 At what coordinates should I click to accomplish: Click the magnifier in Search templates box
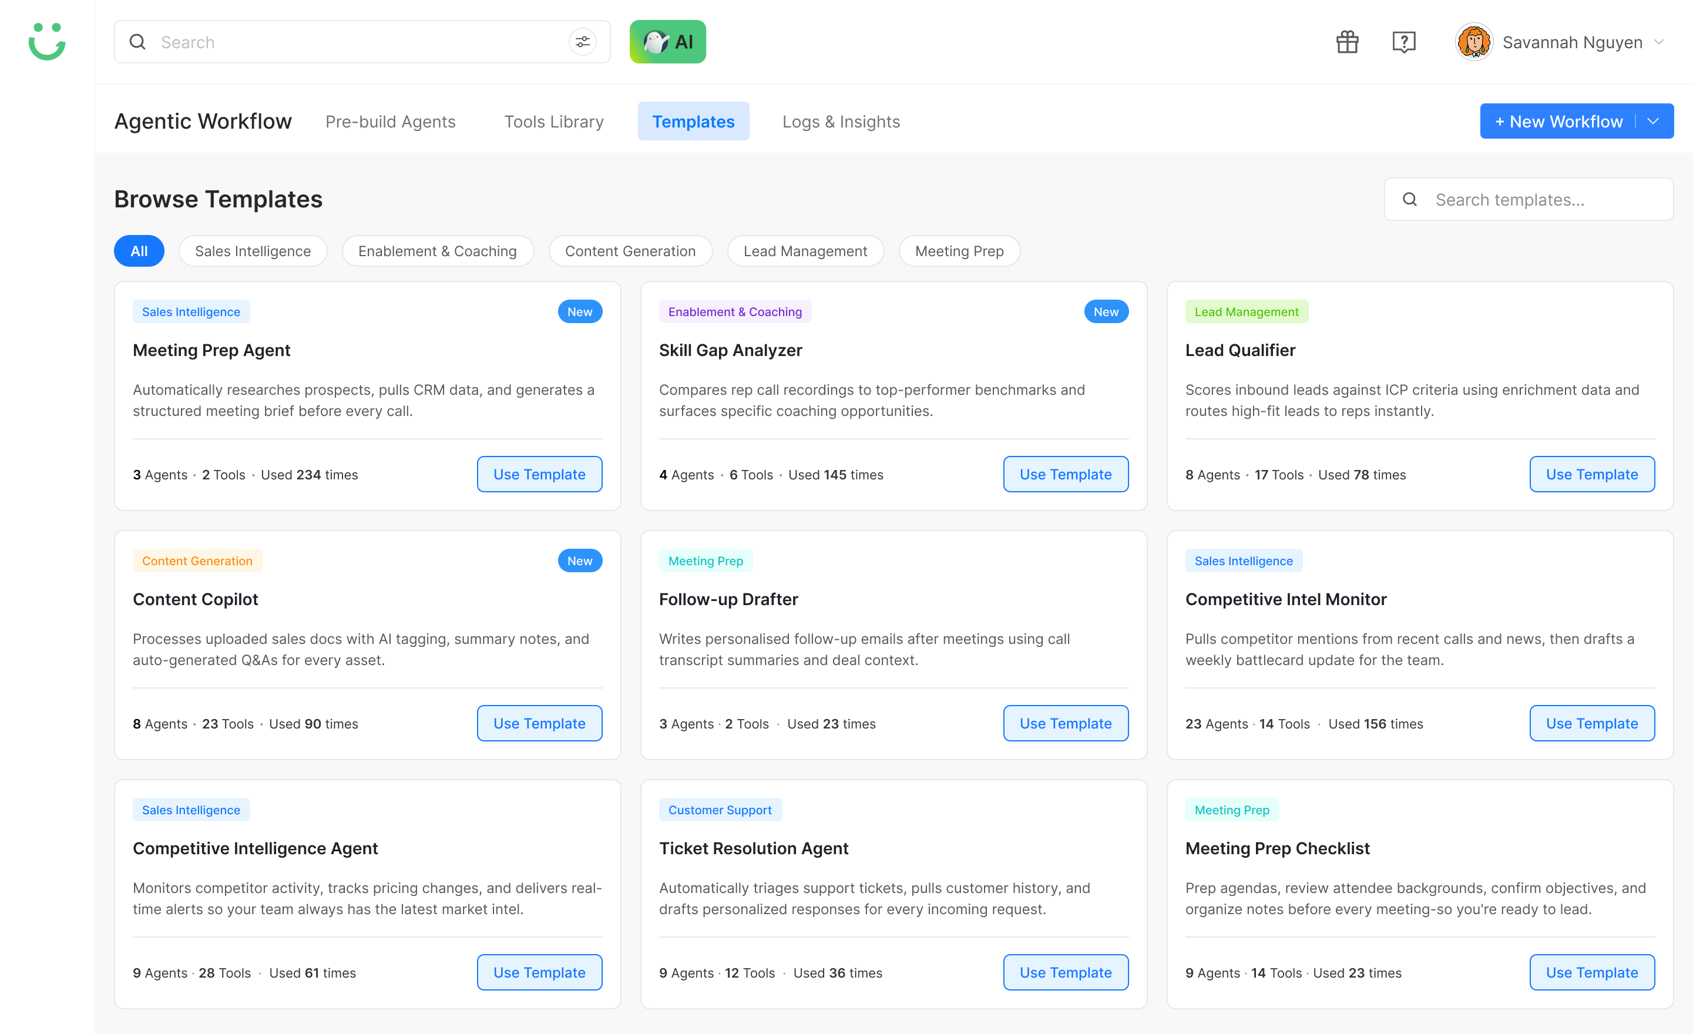coord(1409,199)
